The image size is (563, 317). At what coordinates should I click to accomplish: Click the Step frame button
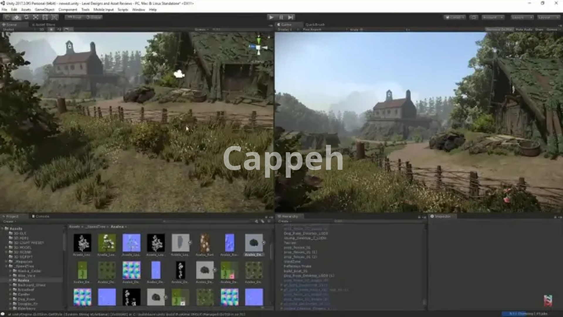(291, 17)
